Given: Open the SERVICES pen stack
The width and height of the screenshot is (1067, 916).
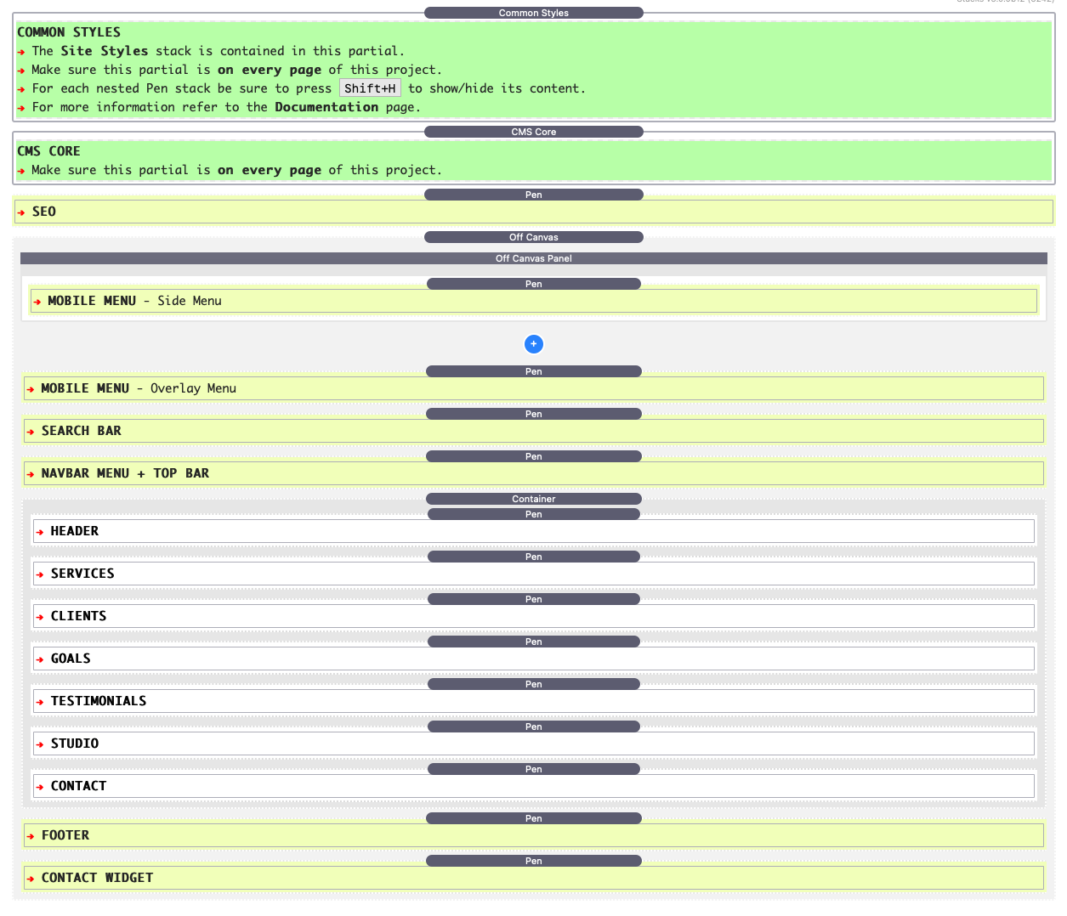Looking at the screenshot, I should (82, 574).
